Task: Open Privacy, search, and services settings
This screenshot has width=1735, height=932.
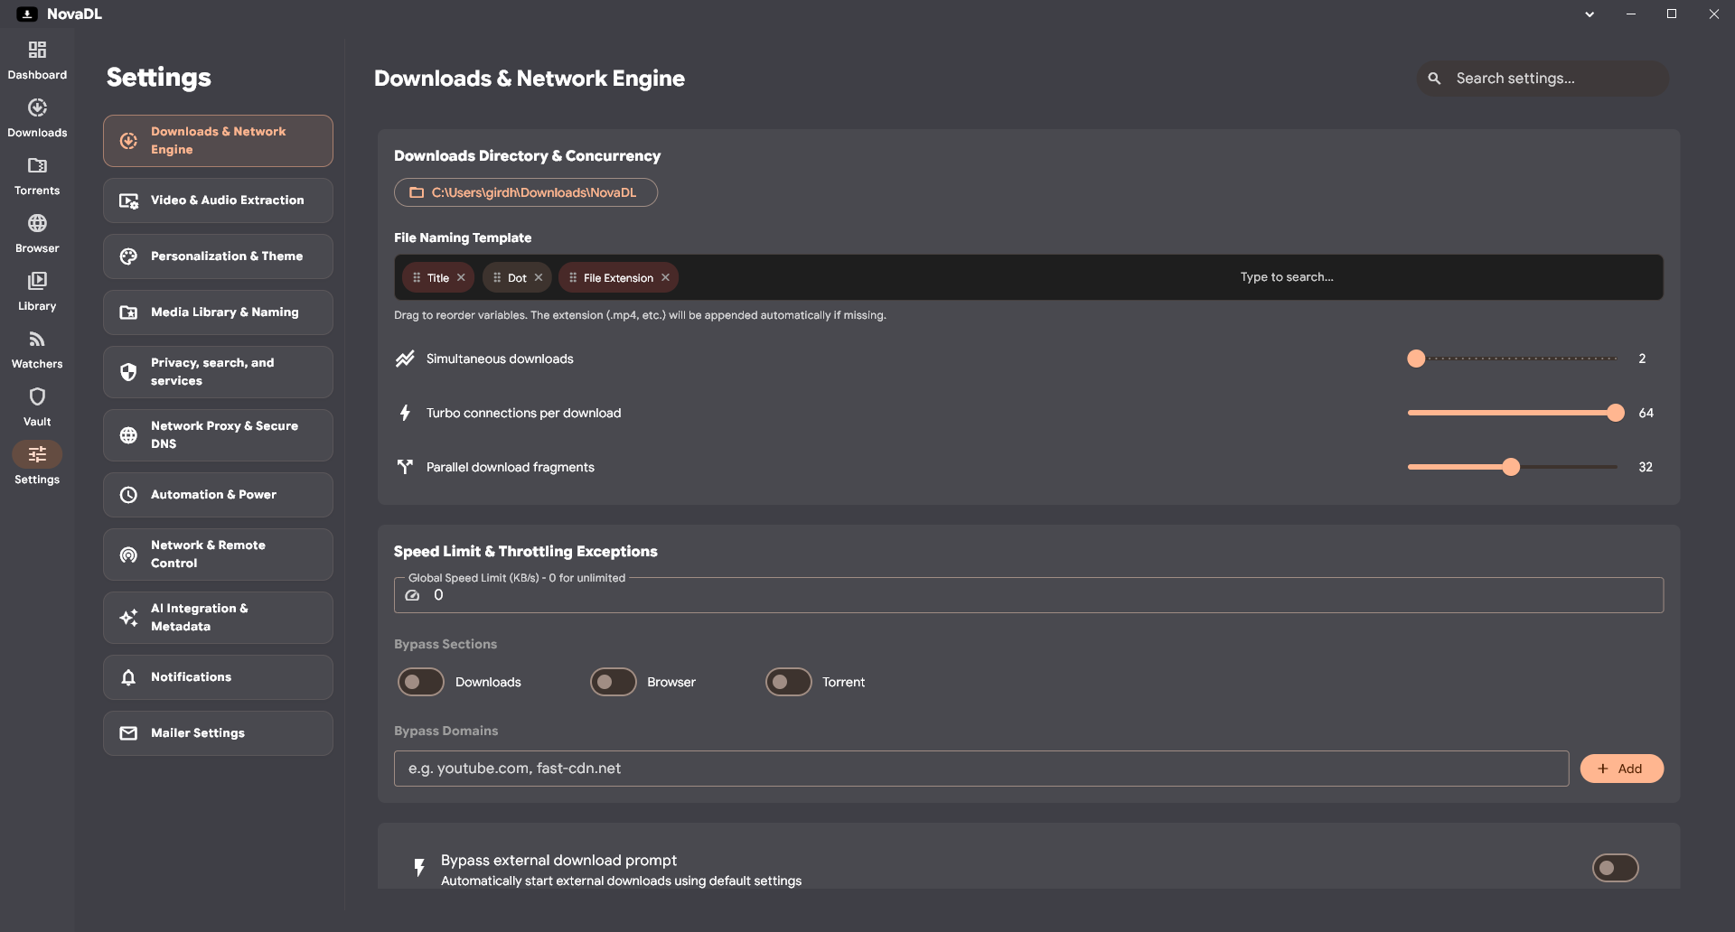Action: [x=218, y=372]
